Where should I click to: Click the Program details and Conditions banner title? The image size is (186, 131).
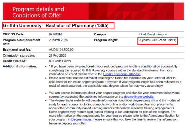[38, 12]
